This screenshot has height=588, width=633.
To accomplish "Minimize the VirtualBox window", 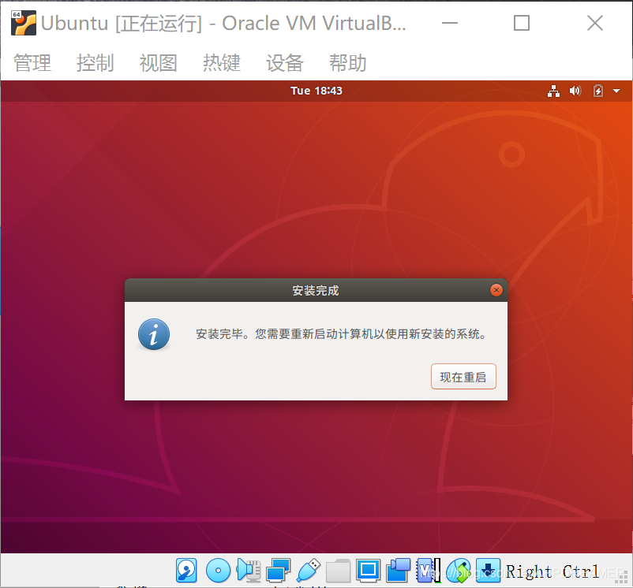I will [x=450, y=23].
